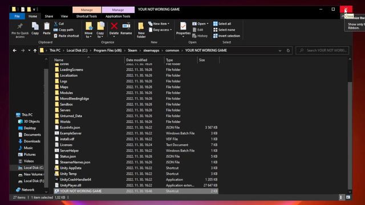The width and height of the screenshot is (365, 205).
Task: Choose Paste shortcut command
Action: tap(66, 36)
